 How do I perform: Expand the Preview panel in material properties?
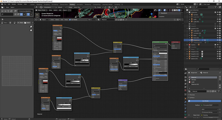[x=192, y=95]
